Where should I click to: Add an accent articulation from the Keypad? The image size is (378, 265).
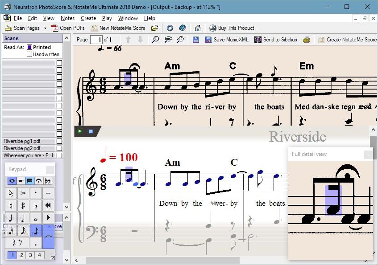23,193
